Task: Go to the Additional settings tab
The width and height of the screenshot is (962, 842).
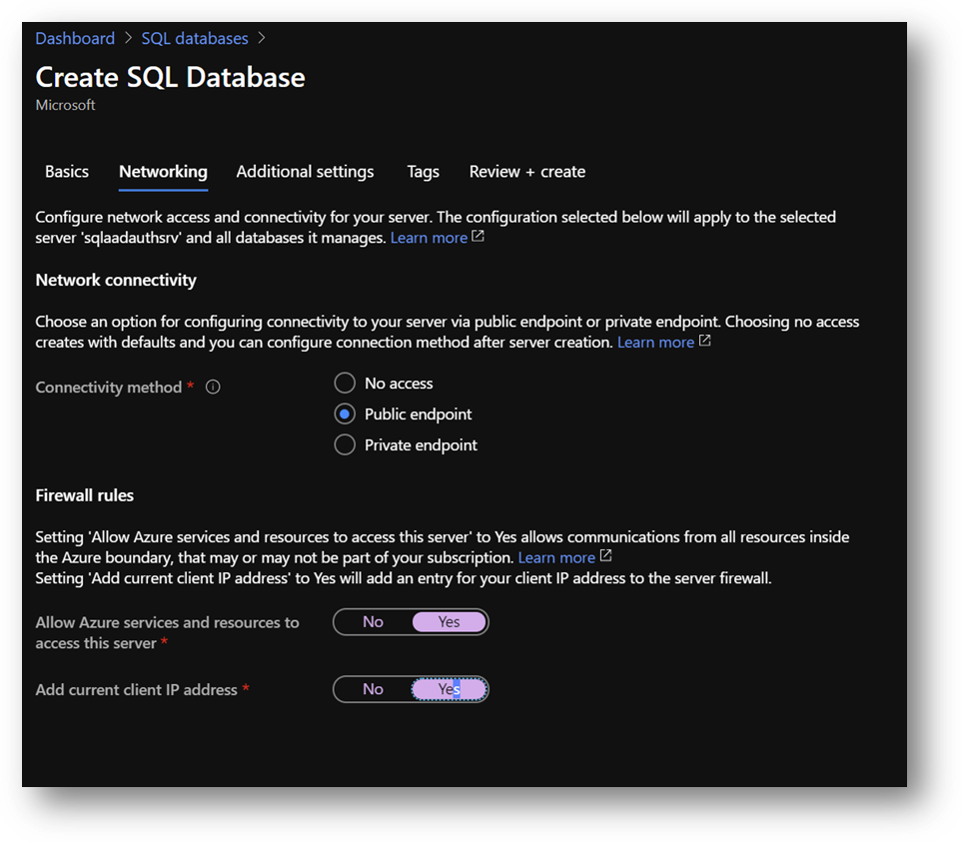Action: coord(305,172)
